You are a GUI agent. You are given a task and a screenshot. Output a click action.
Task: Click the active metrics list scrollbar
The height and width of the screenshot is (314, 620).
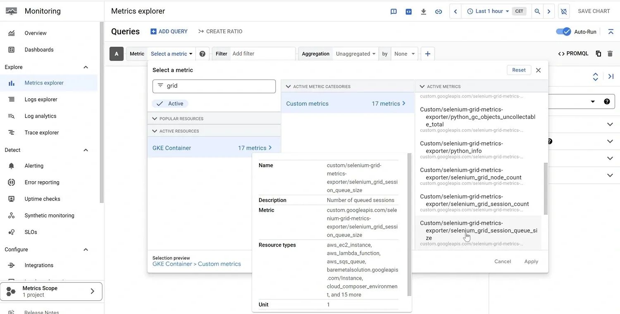tap(546, 189)
